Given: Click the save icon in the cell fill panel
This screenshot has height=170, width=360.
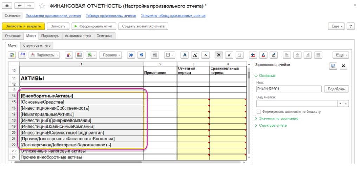Looking at the screenshot, I should pos(333,66).
